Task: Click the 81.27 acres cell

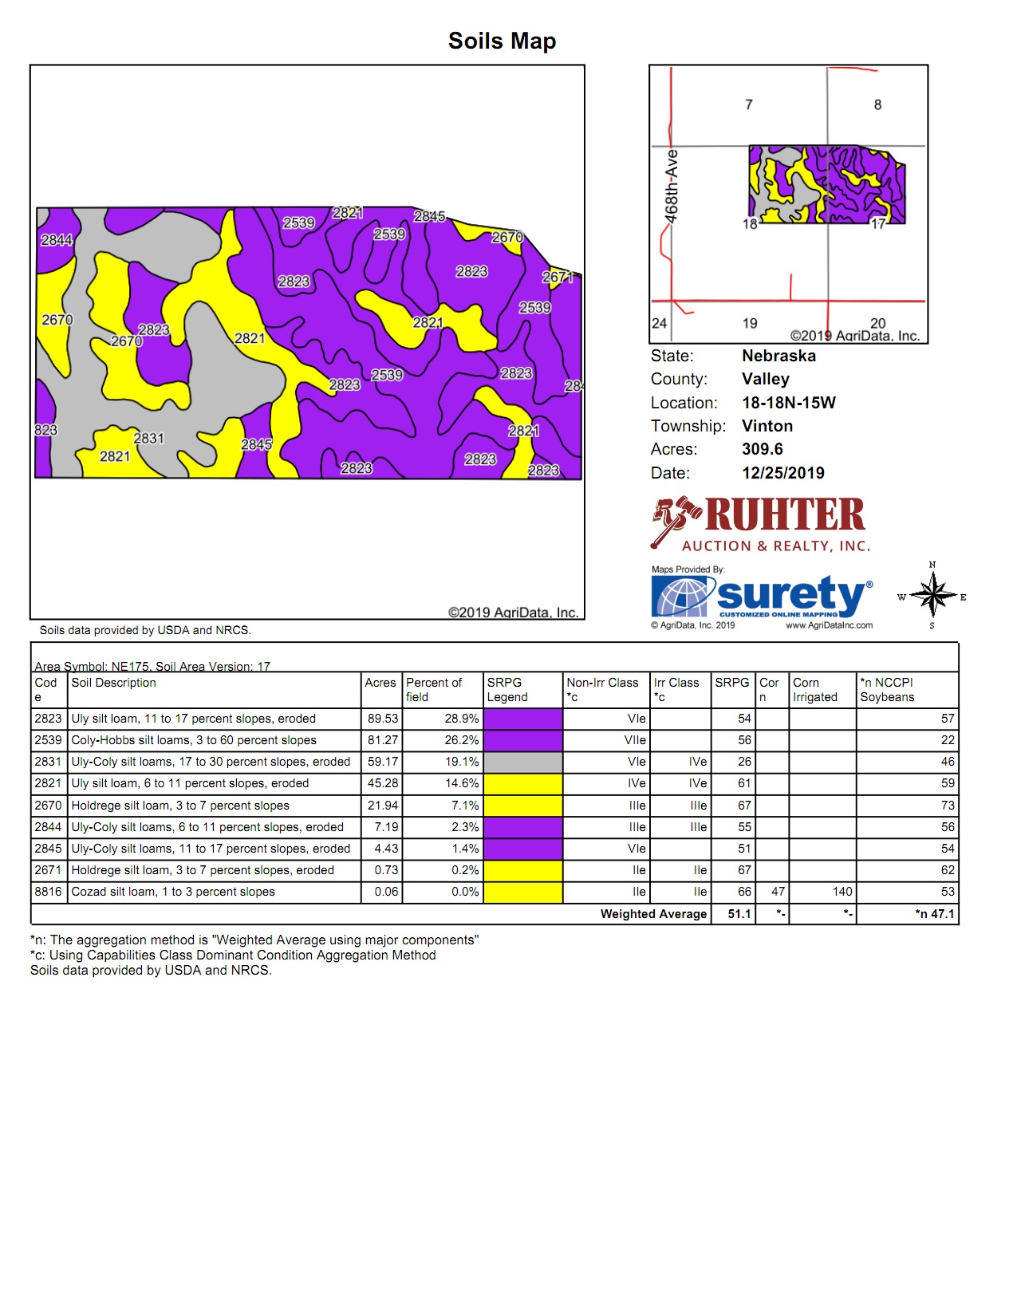Action: [383, 740]
